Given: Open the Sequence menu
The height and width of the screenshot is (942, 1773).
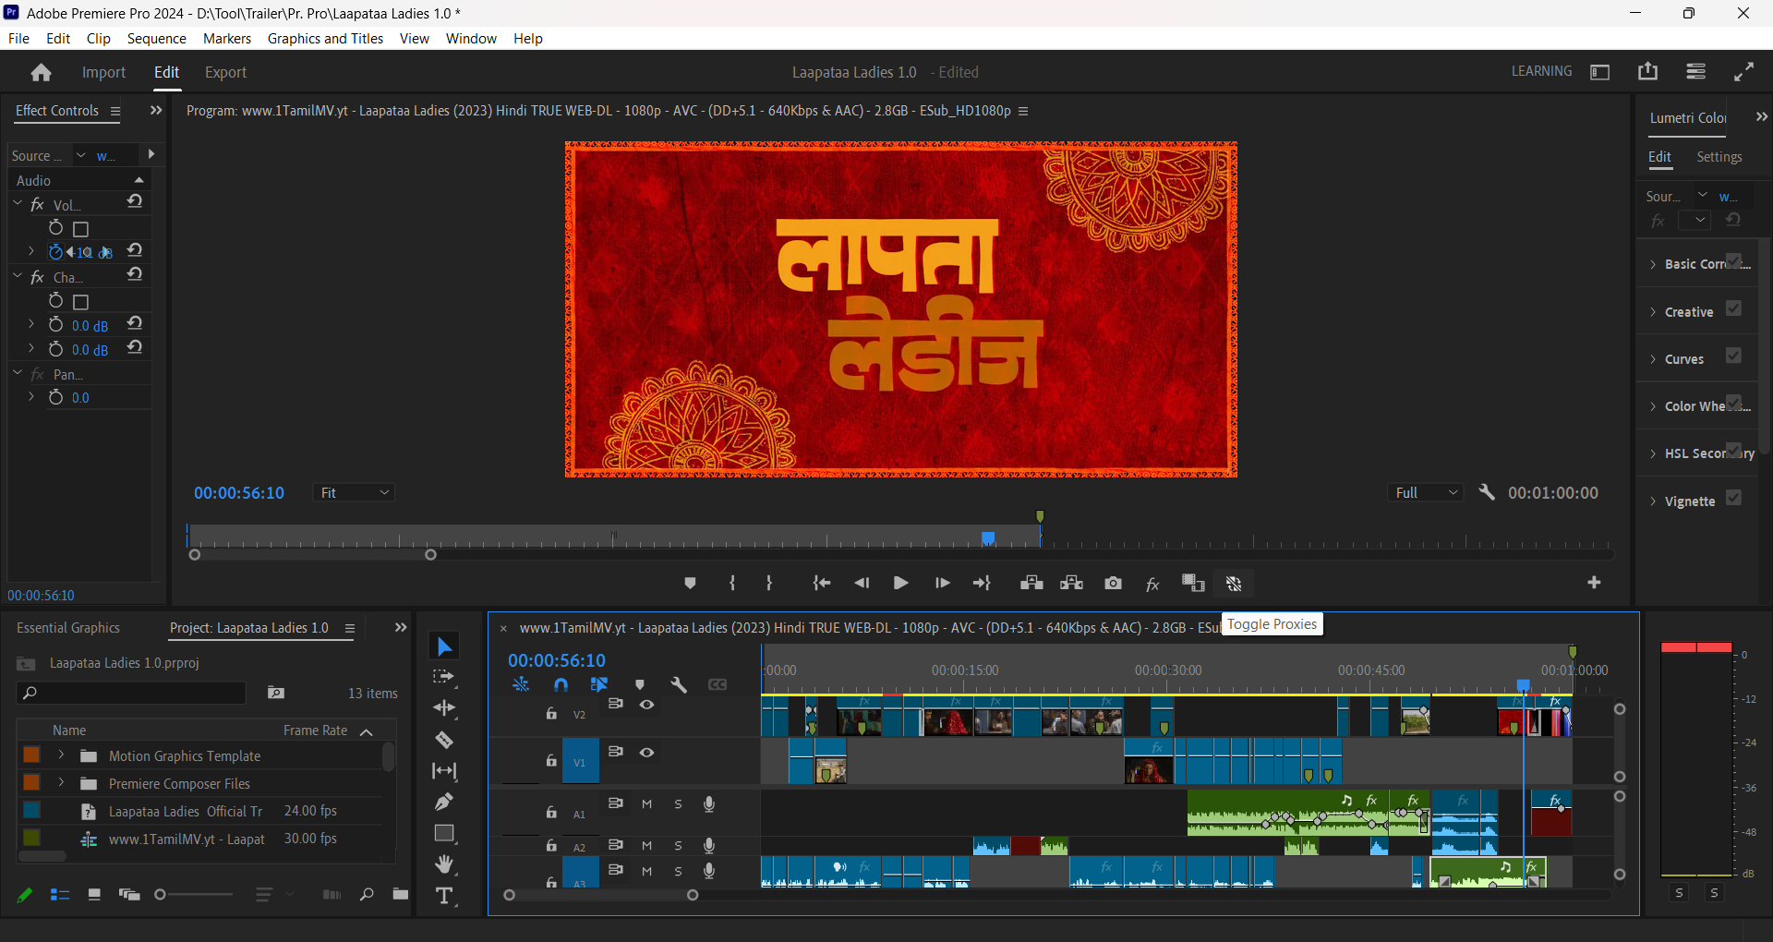Looking at the screenshot, I should tap(156, 39).
